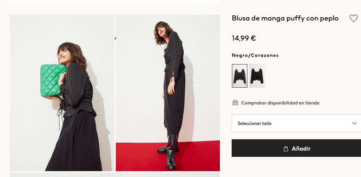Open the Seleccionar talla size dropdown

(x=293, y=123)
